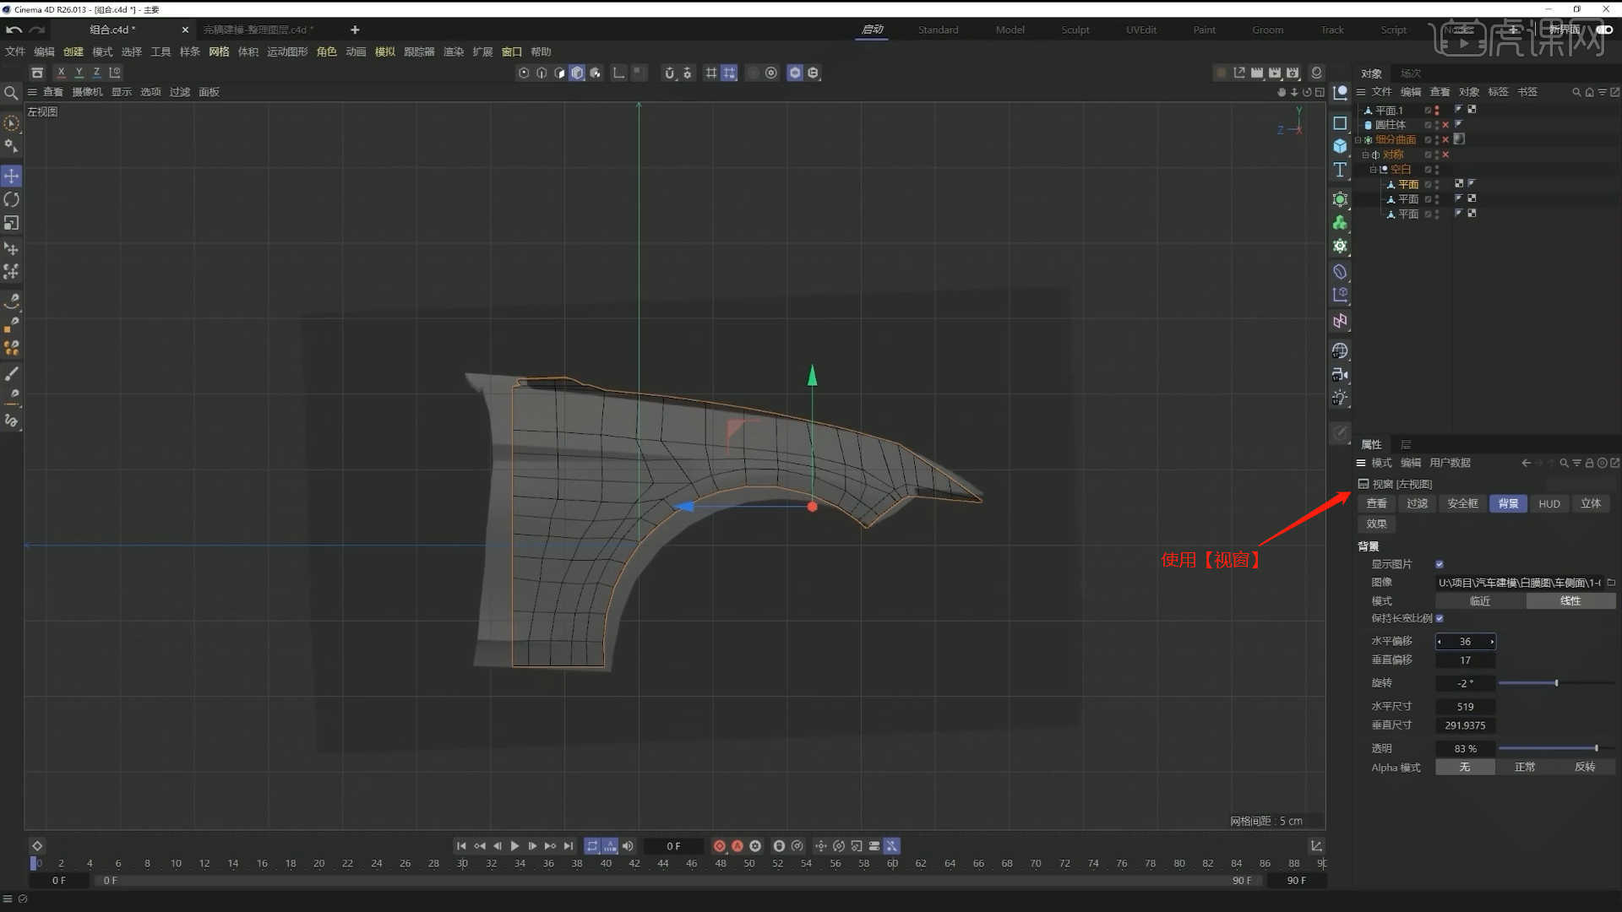Switch to world coordinate system icon

115,73
